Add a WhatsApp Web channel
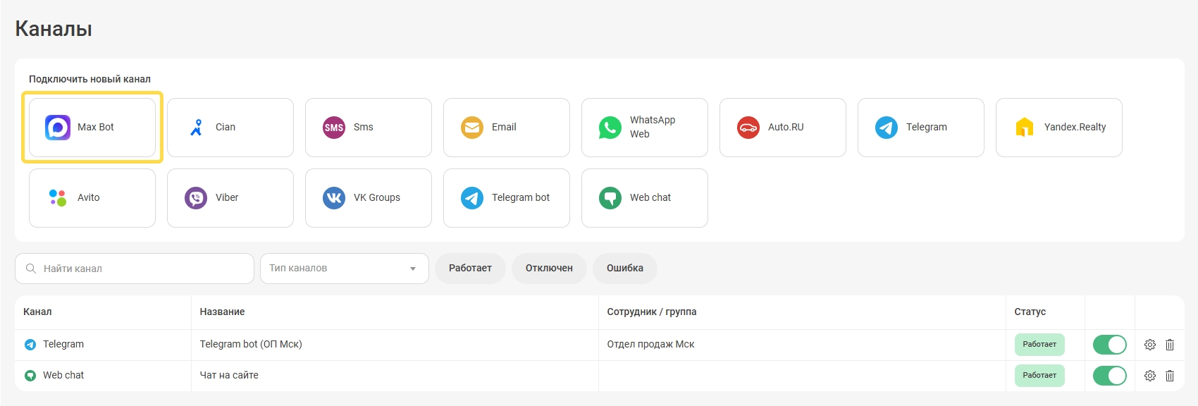The width and height of the screenshot is (1198, 406). (644, 128)
